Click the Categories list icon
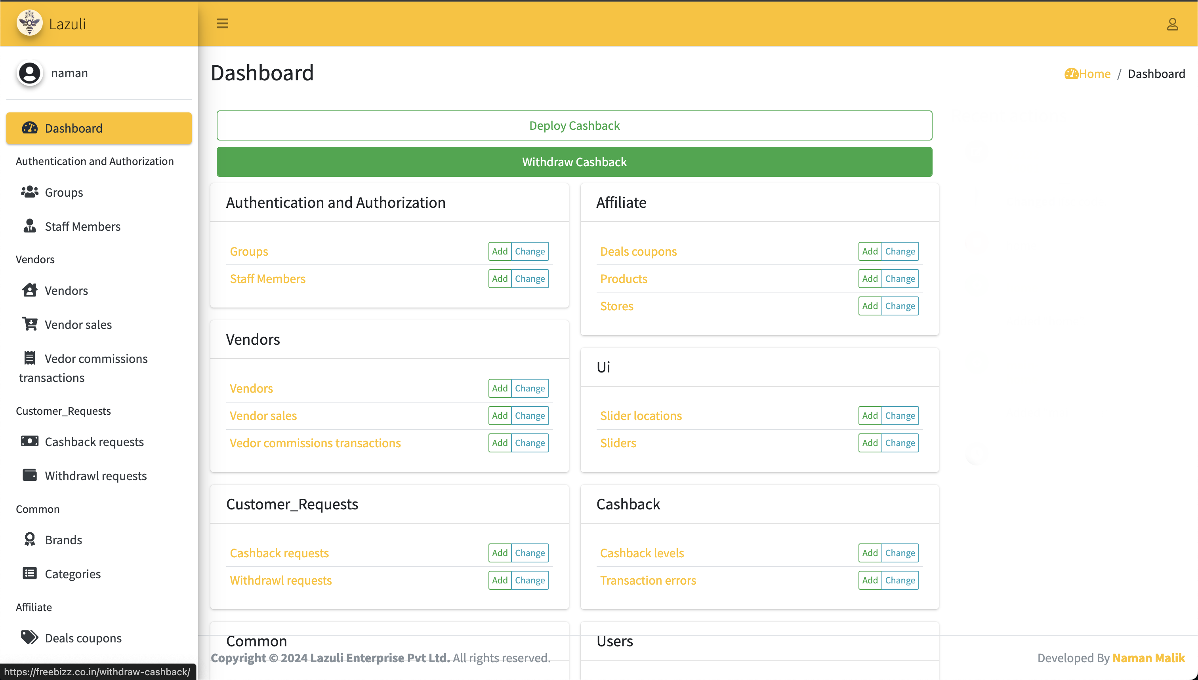The width and height of the screenshot is (1198, 680). (30, 573)
